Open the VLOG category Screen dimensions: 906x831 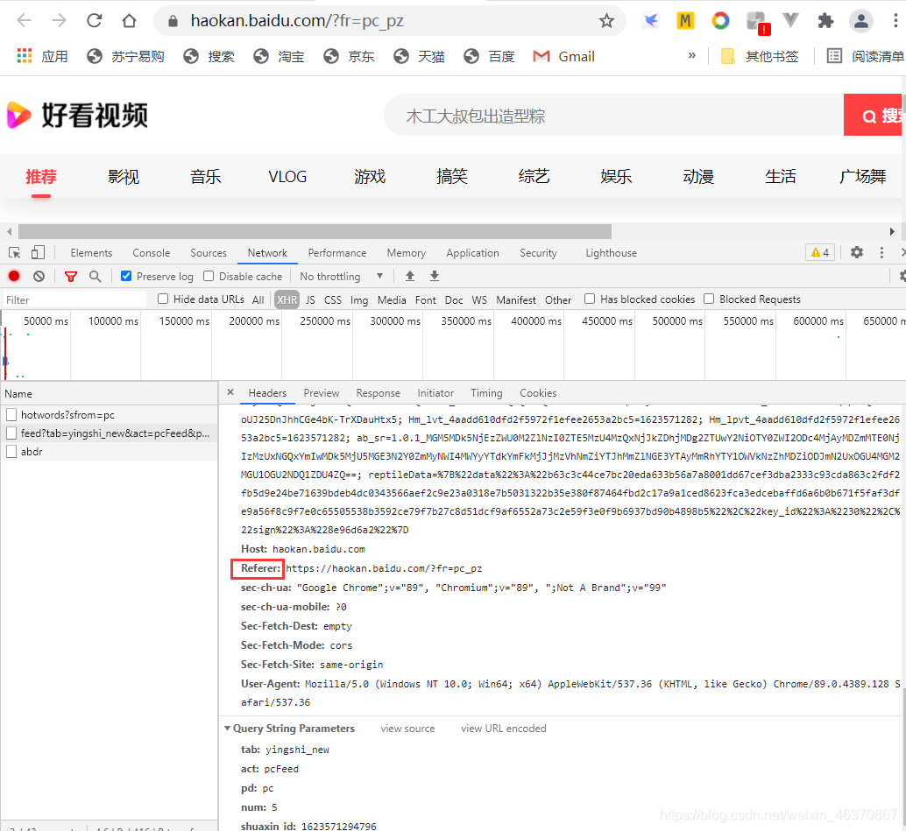(x=287, y=177)
